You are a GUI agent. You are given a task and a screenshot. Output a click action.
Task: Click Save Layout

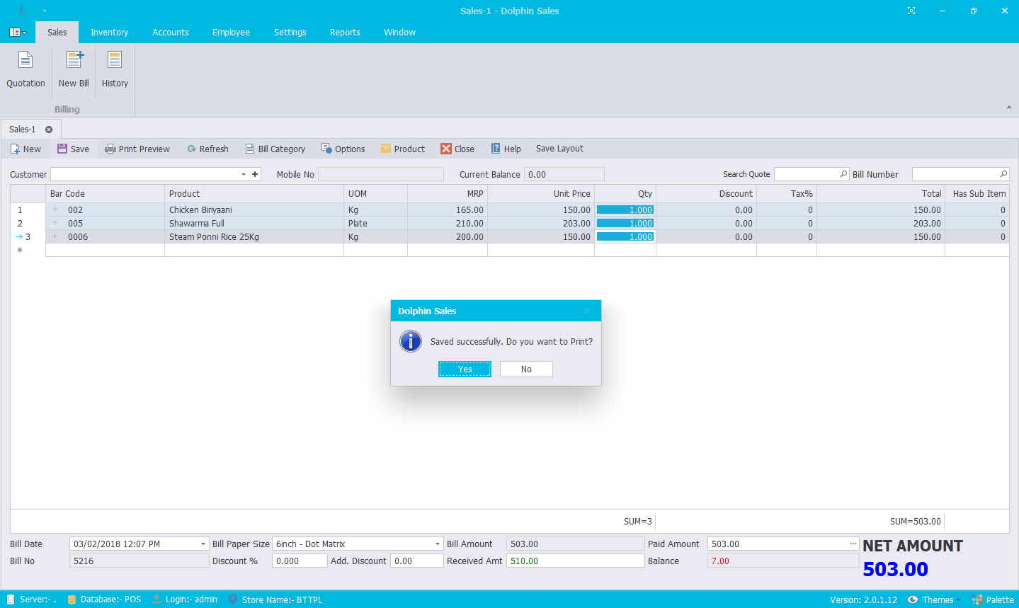coord(559,149)
